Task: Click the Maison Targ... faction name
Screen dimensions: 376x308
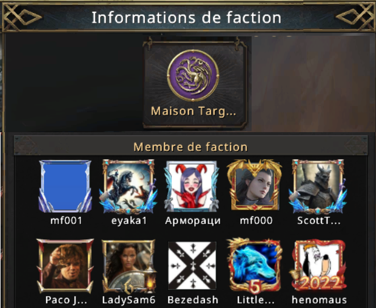Action: 194,111
